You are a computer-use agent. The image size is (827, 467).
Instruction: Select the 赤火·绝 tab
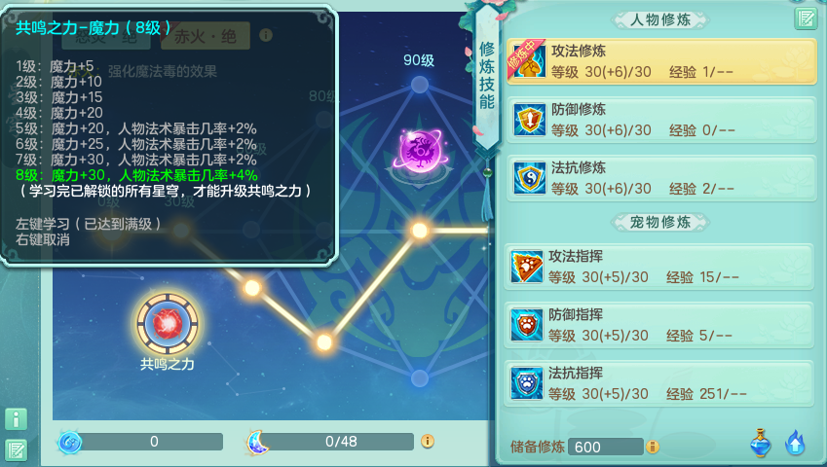(x=206, y=36)
